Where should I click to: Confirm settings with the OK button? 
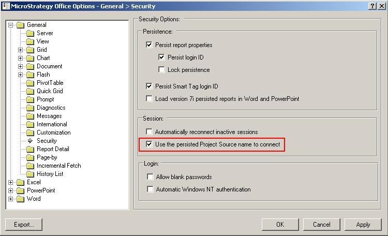[x=280, y=225]
